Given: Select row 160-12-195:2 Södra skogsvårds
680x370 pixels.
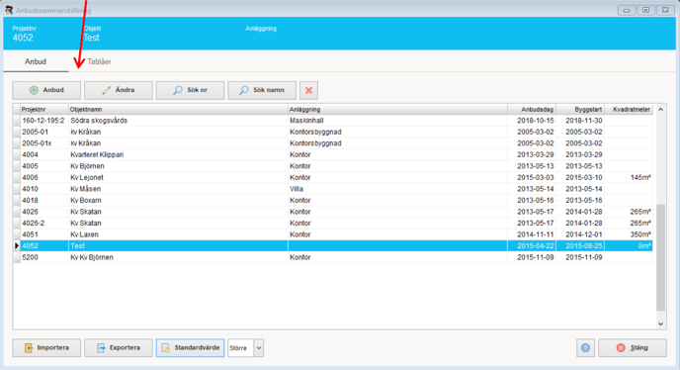Looking at the screenshot, I should tap(333, 121).
